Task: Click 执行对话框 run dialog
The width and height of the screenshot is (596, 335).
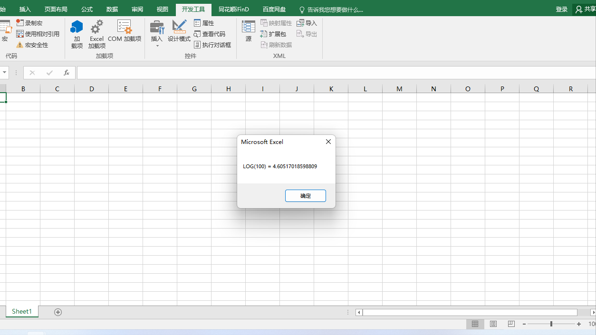Action: coord(212,45)
